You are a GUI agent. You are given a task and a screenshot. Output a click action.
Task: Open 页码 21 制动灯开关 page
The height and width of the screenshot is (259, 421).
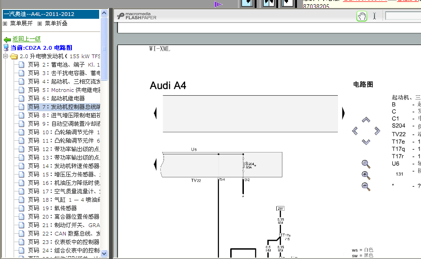pyautogui.click(x=64, y=225)
